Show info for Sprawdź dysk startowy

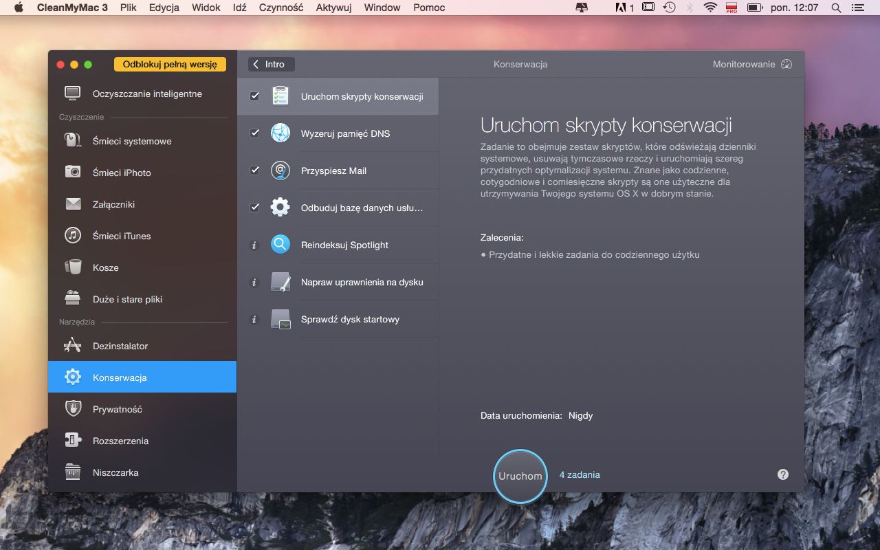[x=254, y=319]
